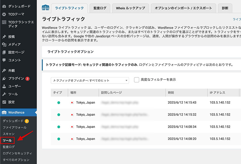Viewport: 241px width, 164px height.
Task: Click the Wordfence logo beside the tabs
Action: [x=45, y=7]
